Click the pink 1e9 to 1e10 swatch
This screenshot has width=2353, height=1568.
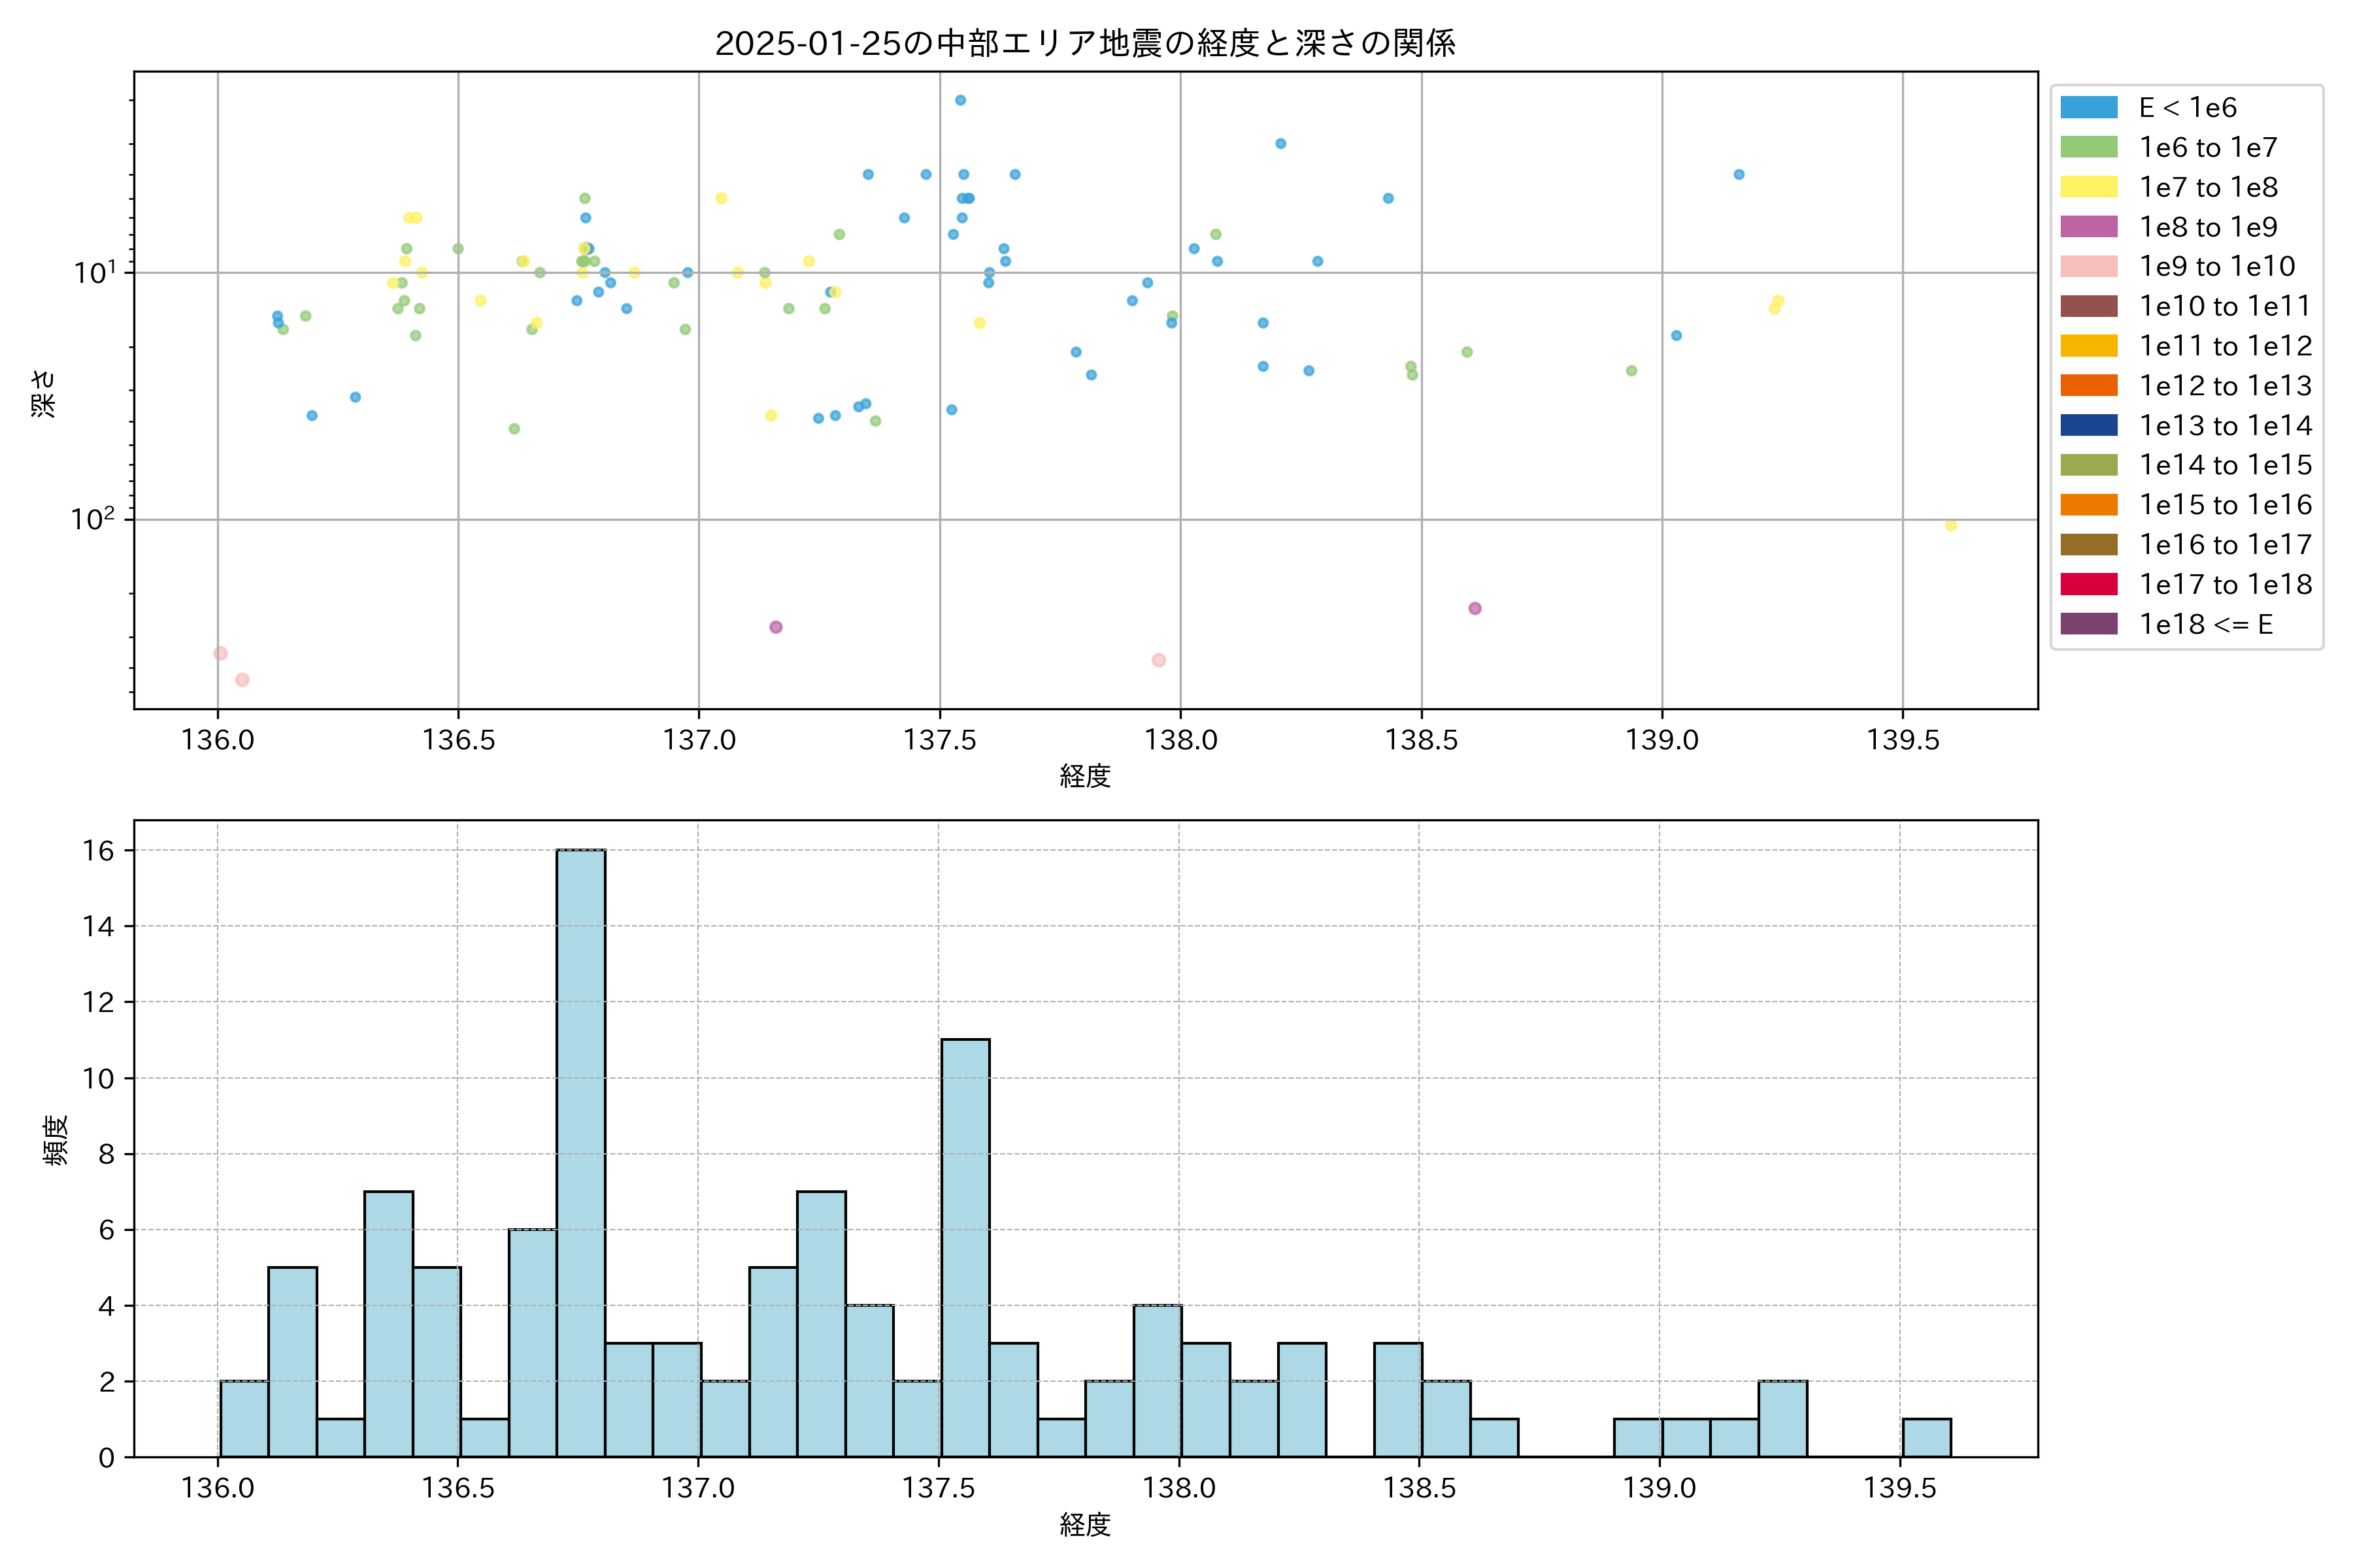click(x=2088, y=266)
